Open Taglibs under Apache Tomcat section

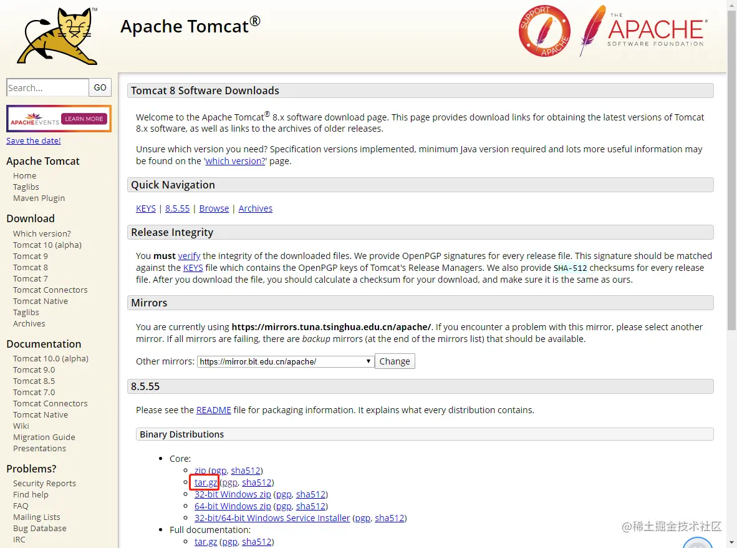pos(26,187)
